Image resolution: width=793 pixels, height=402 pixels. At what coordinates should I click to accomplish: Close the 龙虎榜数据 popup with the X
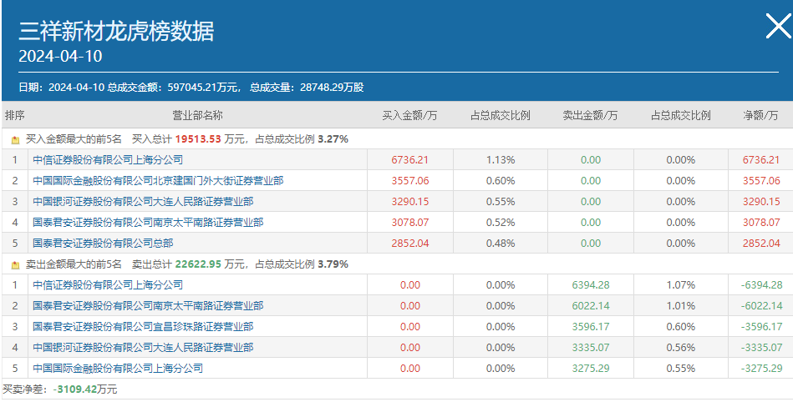click(x=778, y=26)
